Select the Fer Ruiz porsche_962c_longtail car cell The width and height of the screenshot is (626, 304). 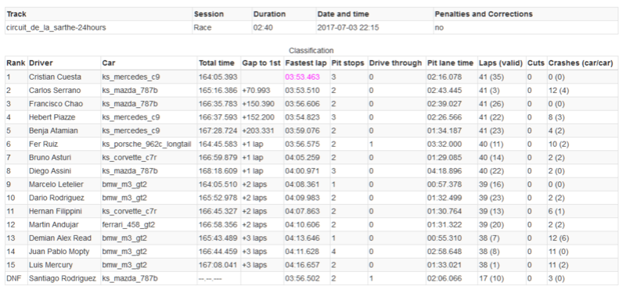point(149,144)
